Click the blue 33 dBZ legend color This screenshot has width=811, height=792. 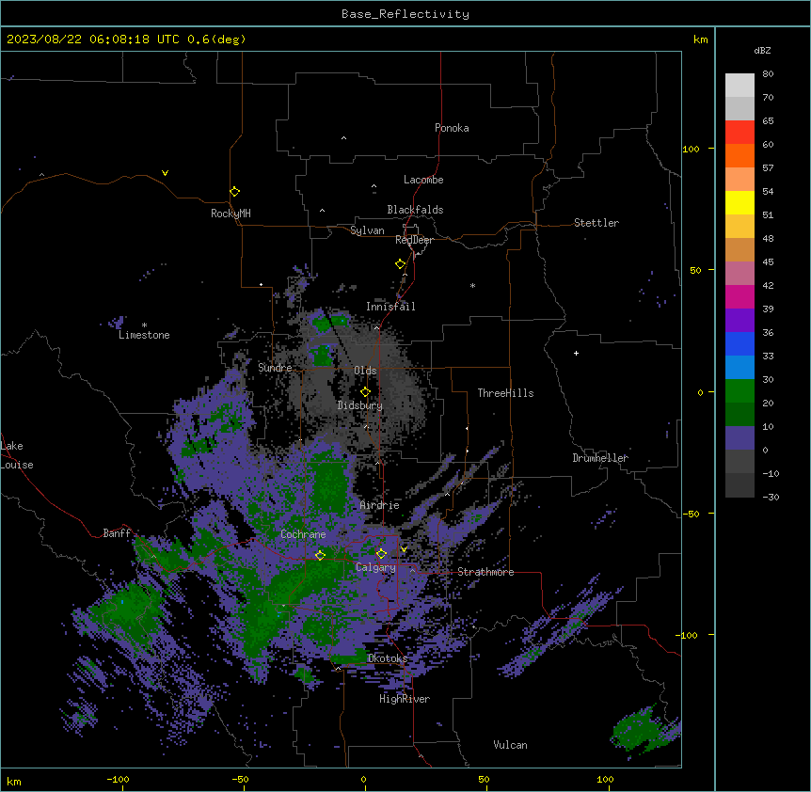coord(739,343)
